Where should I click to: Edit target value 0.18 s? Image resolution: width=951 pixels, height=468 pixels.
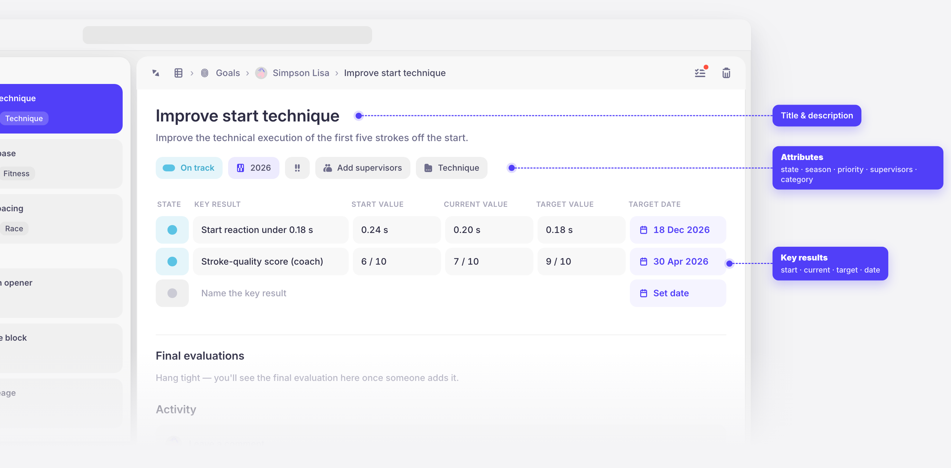pos(582,230)
